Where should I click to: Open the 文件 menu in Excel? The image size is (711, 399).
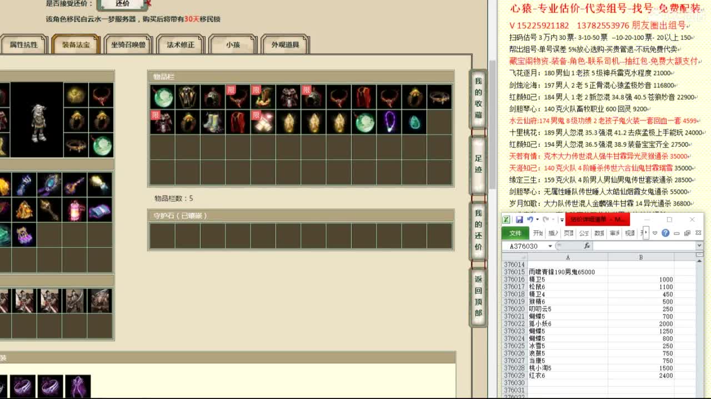point(515,233)
